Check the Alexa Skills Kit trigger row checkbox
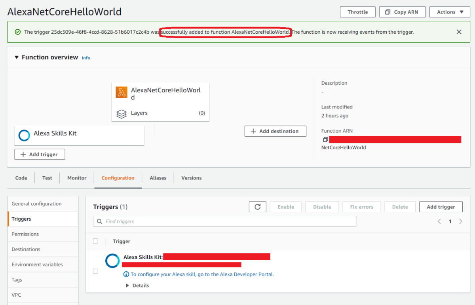Image resolution: width=475 pixels, height=305 pixels. click(x=95, y=271)
